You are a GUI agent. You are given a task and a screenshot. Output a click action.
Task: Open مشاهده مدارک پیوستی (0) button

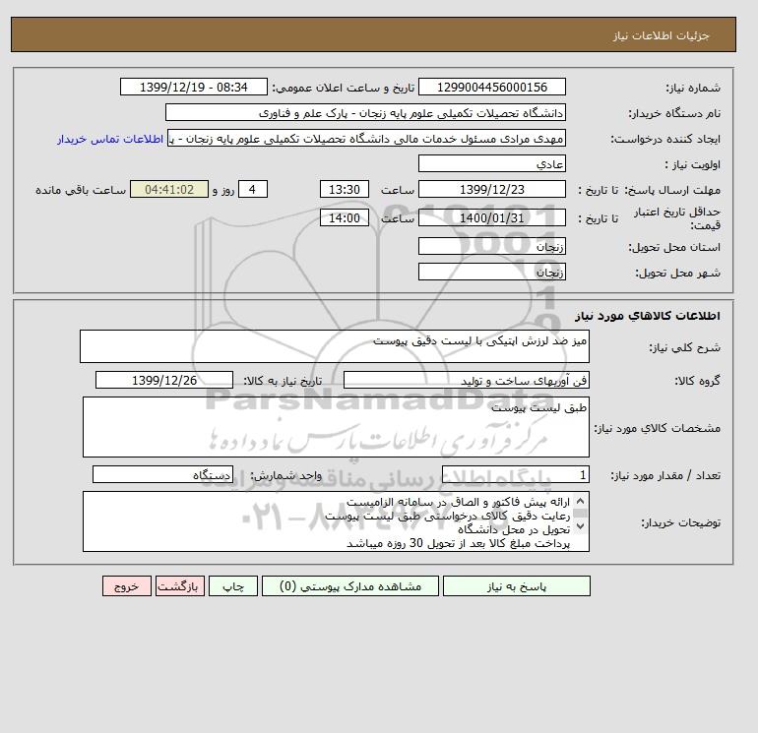click(x=350, y=586)
